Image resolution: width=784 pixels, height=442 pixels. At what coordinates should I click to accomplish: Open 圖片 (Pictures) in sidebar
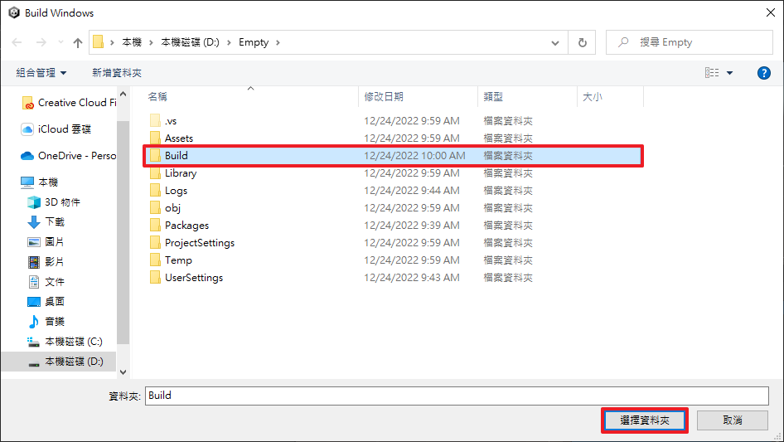(46, 242)
